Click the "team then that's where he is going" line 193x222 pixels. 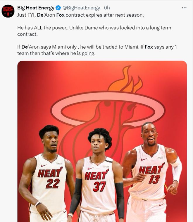tap(56, 53)
